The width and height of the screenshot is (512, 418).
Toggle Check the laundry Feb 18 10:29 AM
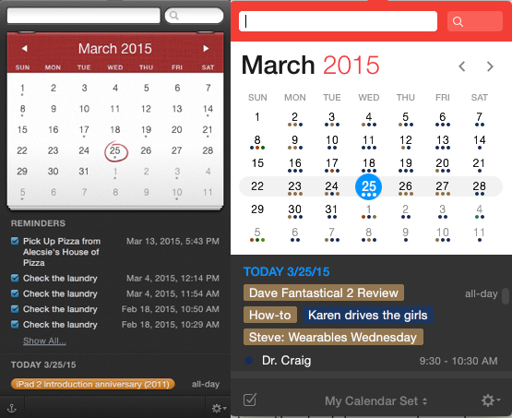(x=15, y=325)
